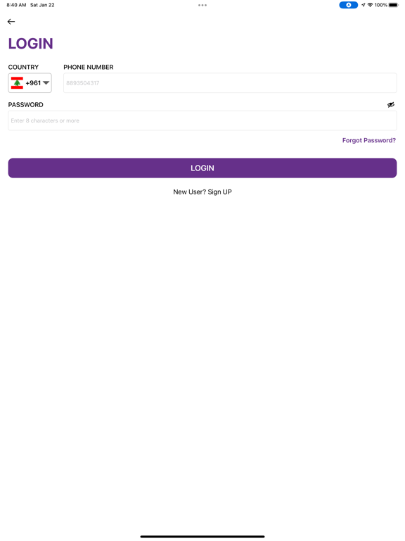
Task: Tap the 8:40 AM clock
Action: [16, 5]
